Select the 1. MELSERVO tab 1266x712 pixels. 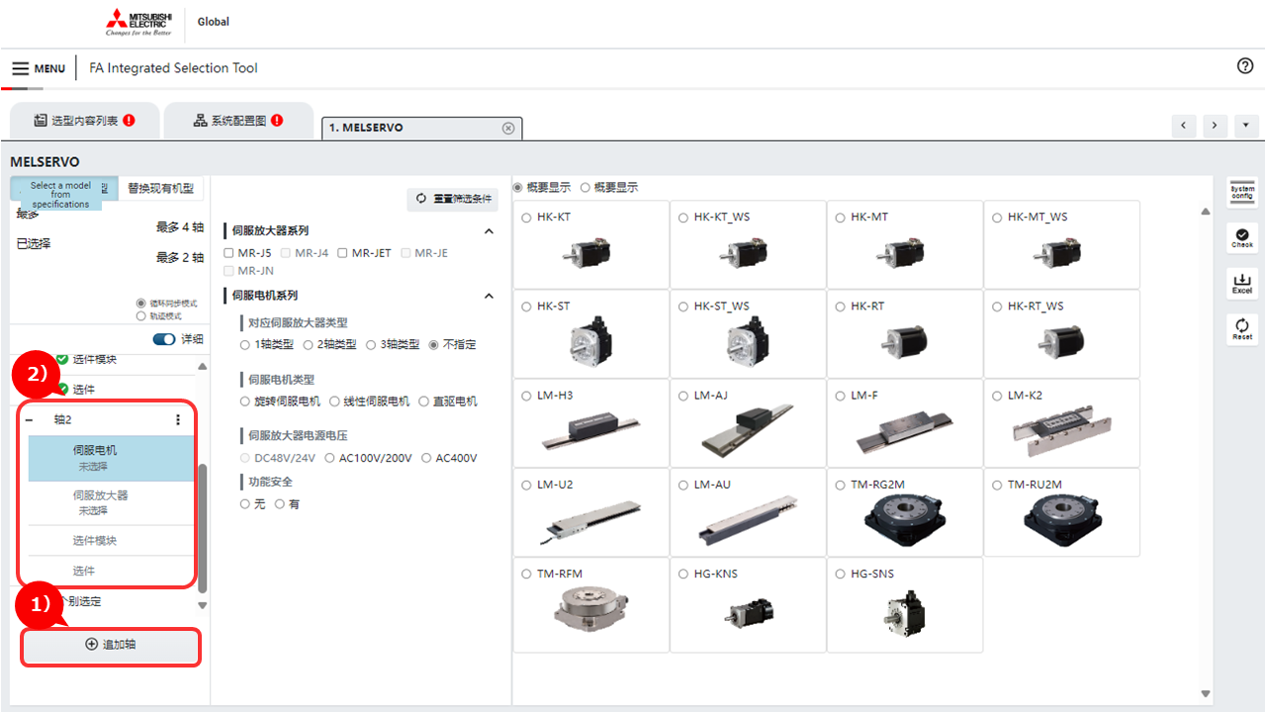(422, 129)
